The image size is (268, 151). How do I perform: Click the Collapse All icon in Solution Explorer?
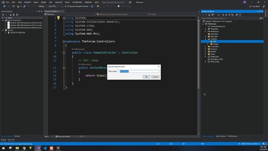pyautogui.click(x=229, y=15)
